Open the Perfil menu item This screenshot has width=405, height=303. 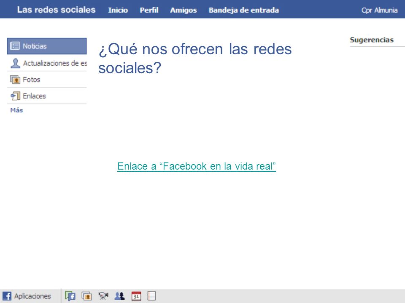149,10
